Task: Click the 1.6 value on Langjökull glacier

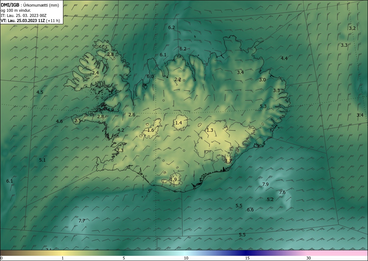Action: (x=151, y=130)
